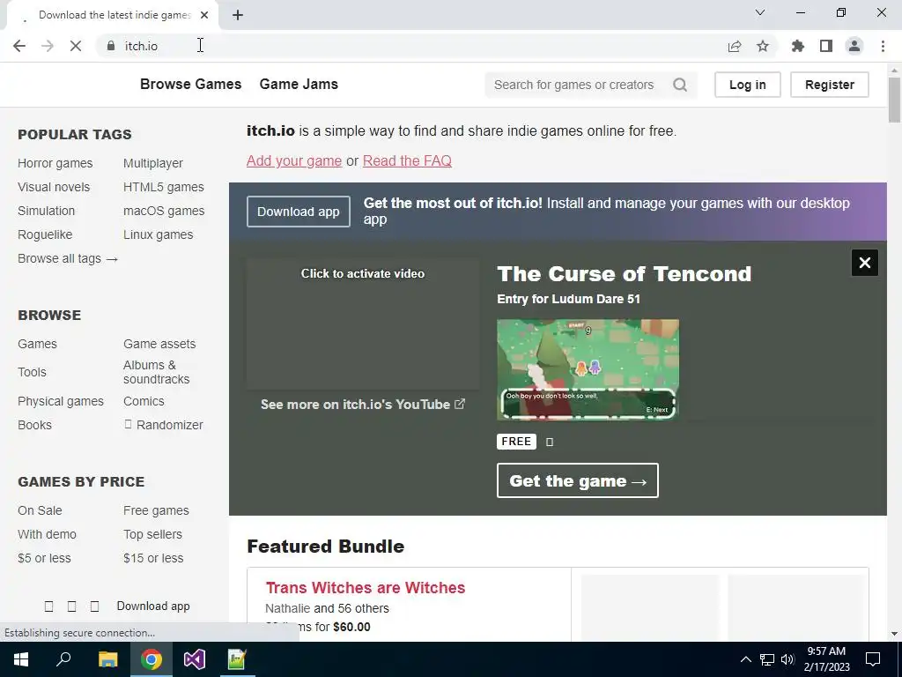Open the Extensions puzzle icon
Screen dimensions: 902x677
tap(798, 46)
